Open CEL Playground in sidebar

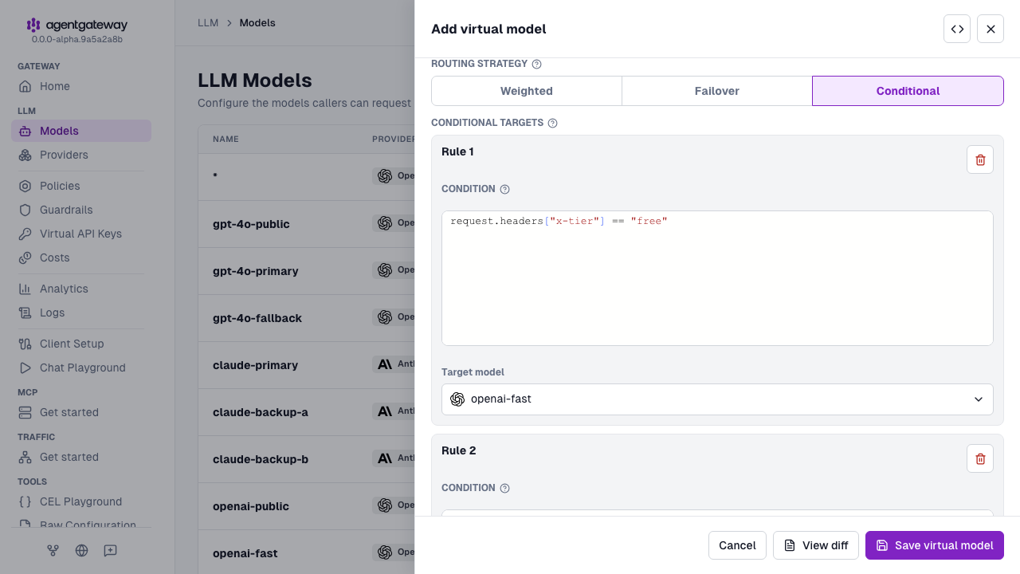click(x=81, y=501)
